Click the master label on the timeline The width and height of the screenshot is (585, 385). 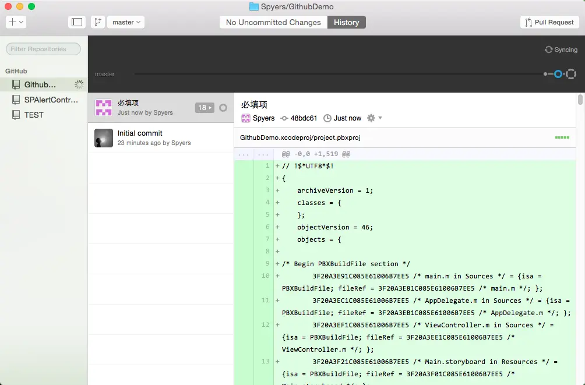coord(104,74)
